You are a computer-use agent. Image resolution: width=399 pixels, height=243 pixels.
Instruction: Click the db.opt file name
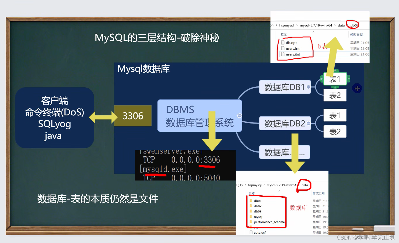(291, 43)
